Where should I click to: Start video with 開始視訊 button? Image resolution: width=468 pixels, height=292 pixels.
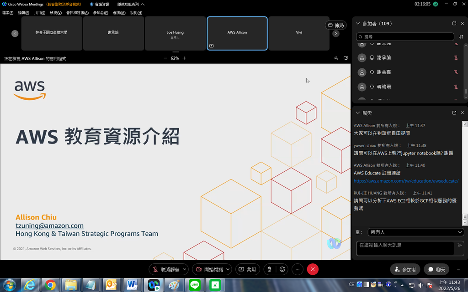[x=209, y=269]
